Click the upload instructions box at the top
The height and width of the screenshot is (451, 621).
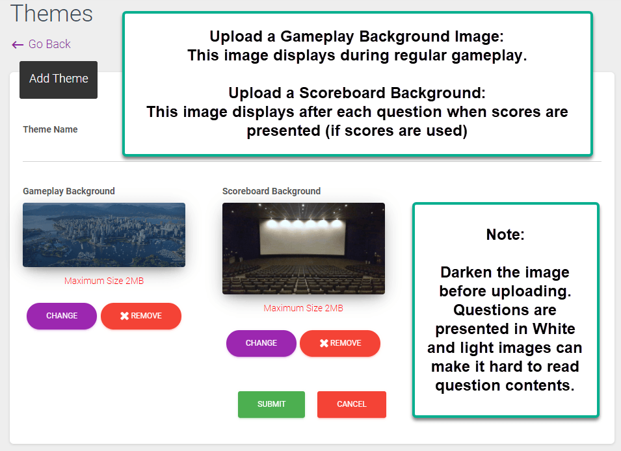click(356, 83)
